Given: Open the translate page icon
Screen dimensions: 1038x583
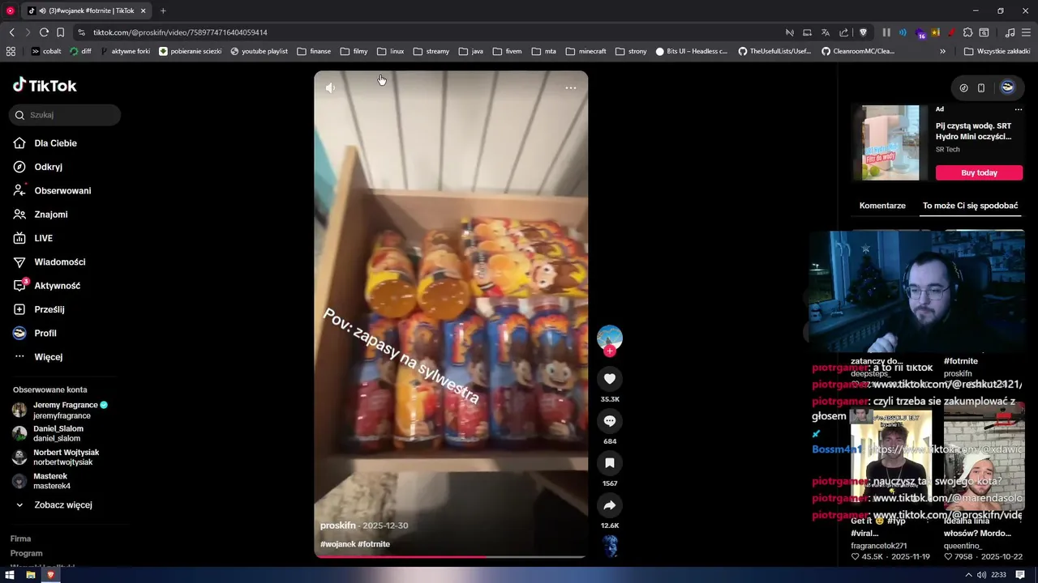Looking at the screenshot, I should [x=826, y=32].
